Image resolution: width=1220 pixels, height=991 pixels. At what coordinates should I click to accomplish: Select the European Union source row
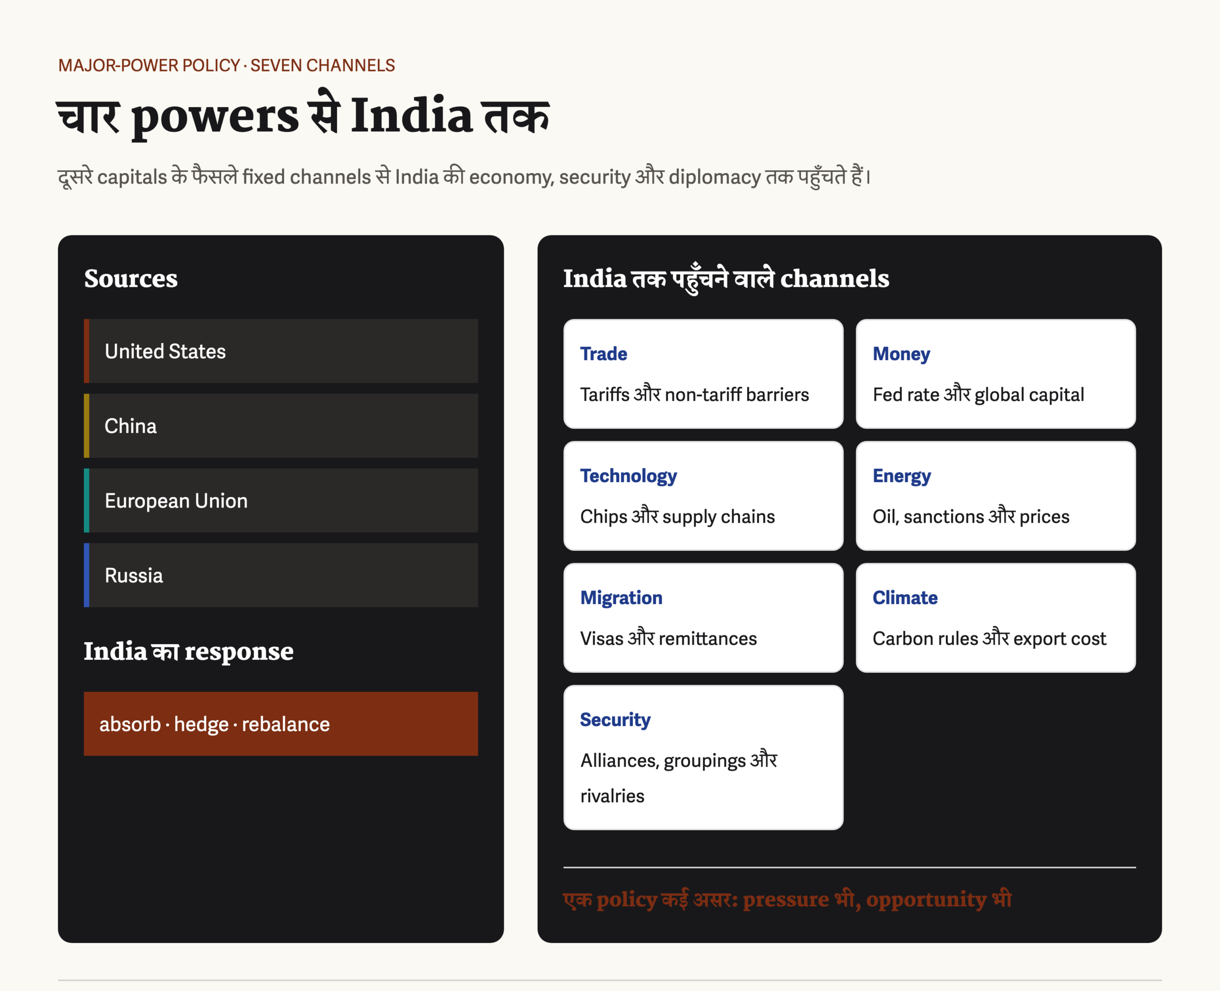[x=281, y=501]
